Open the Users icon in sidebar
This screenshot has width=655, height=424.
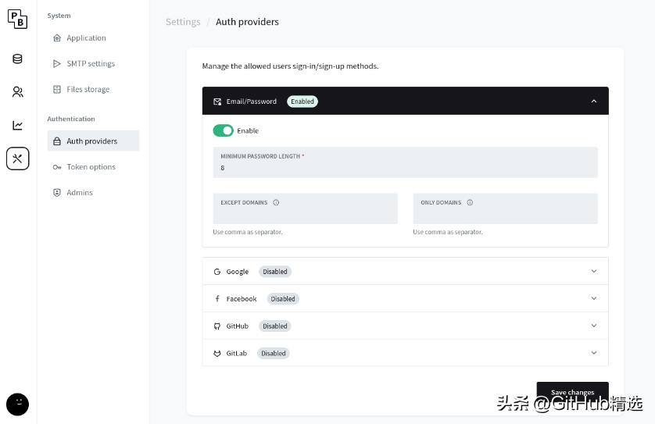coord(17,92)
